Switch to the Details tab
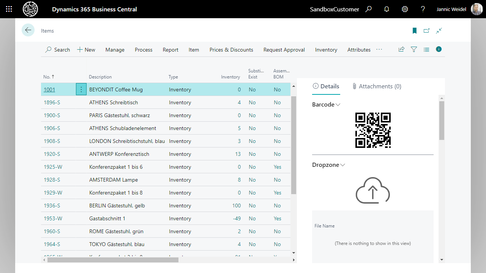This screenshot has width=486, height=273. (326, 86)
